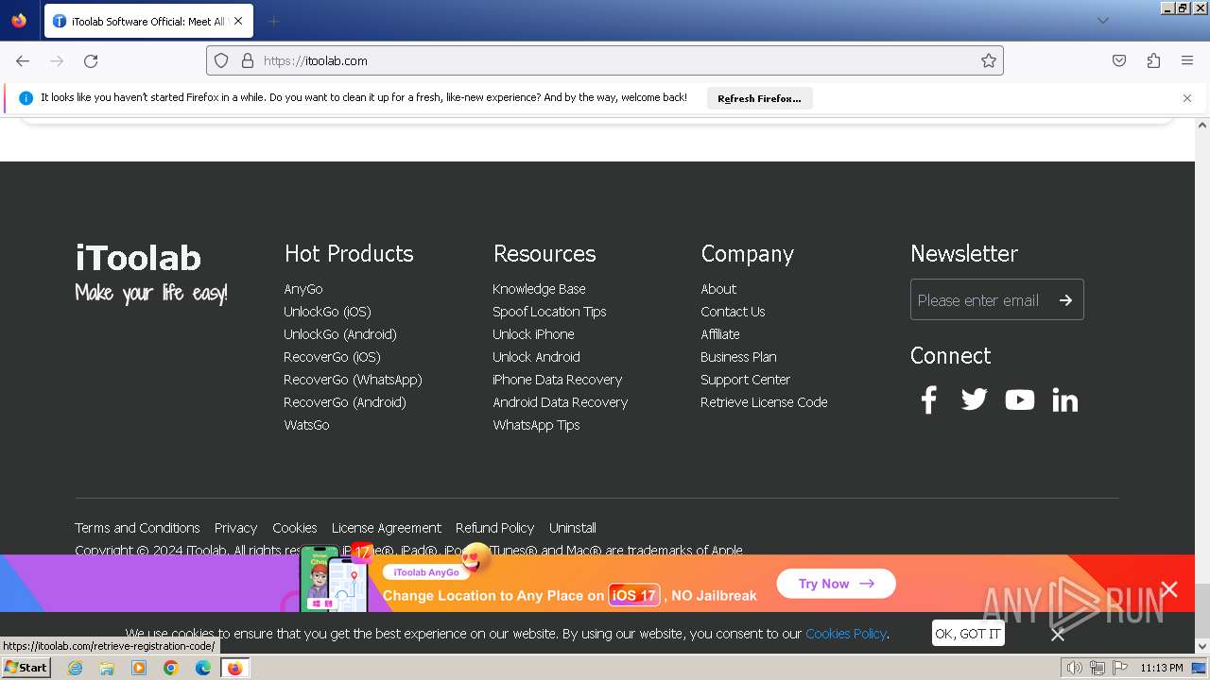This screenshot has width=1210, height=680.
Task: Click the address bar URL
Action: pos(605,60)
